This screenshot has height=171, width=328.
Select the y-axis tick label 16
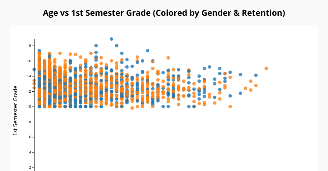[x=29, y=61]
